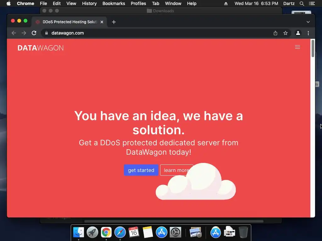Reload the datawagon.com page
Viewport: 322px width, 241px height.
tap(34, 33)
